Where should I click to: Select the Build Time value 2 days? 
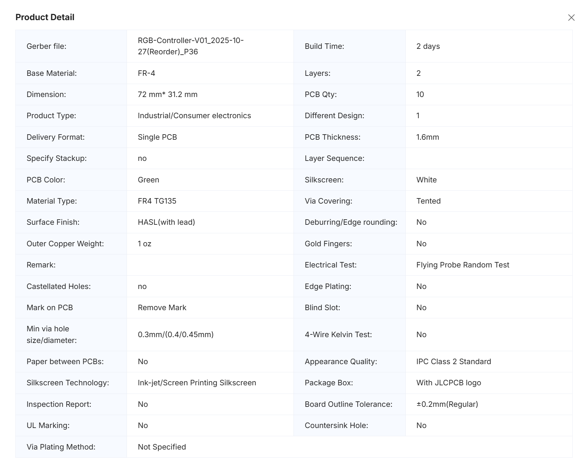click(x=428, y=46)
